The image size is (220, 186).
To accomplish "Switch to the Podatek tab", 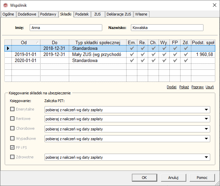I will pyautogui.click(x=82, y=14).
